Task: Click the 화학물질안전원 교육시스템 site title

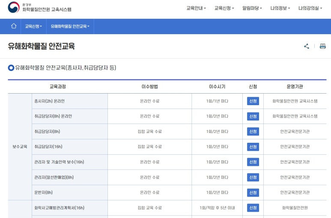Action: click(x=47, y=9)
